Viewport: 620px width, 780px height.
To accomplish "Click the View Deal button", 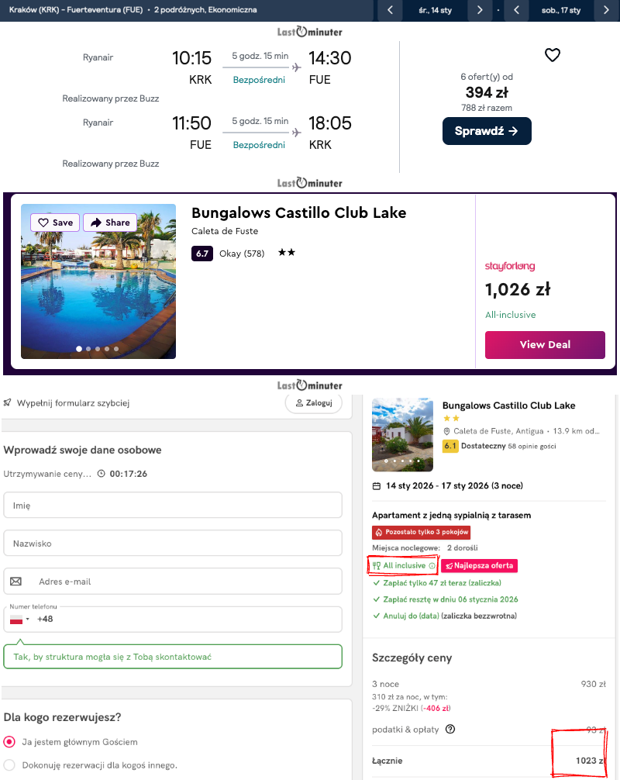I will (x=545, y=345).
